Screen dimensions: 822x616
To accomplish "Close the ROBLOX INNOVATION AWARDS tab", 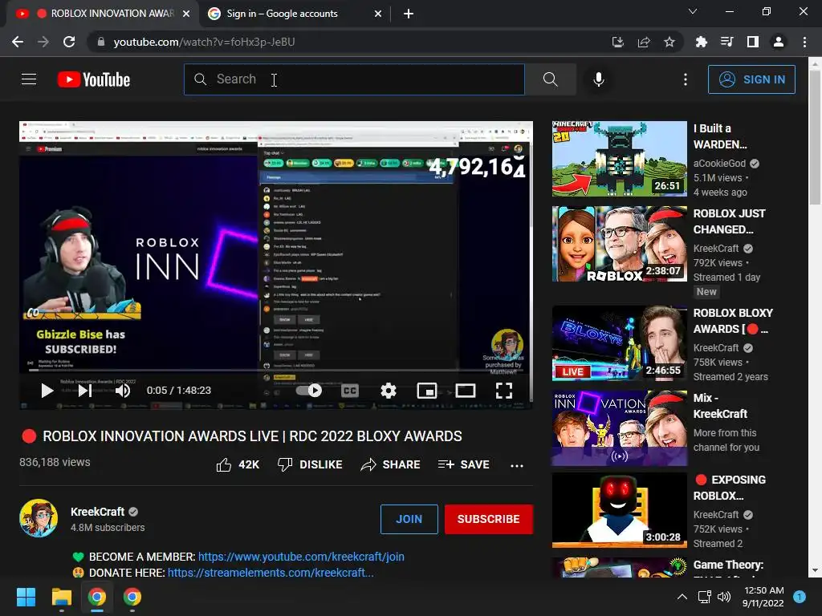I will 186,14.
